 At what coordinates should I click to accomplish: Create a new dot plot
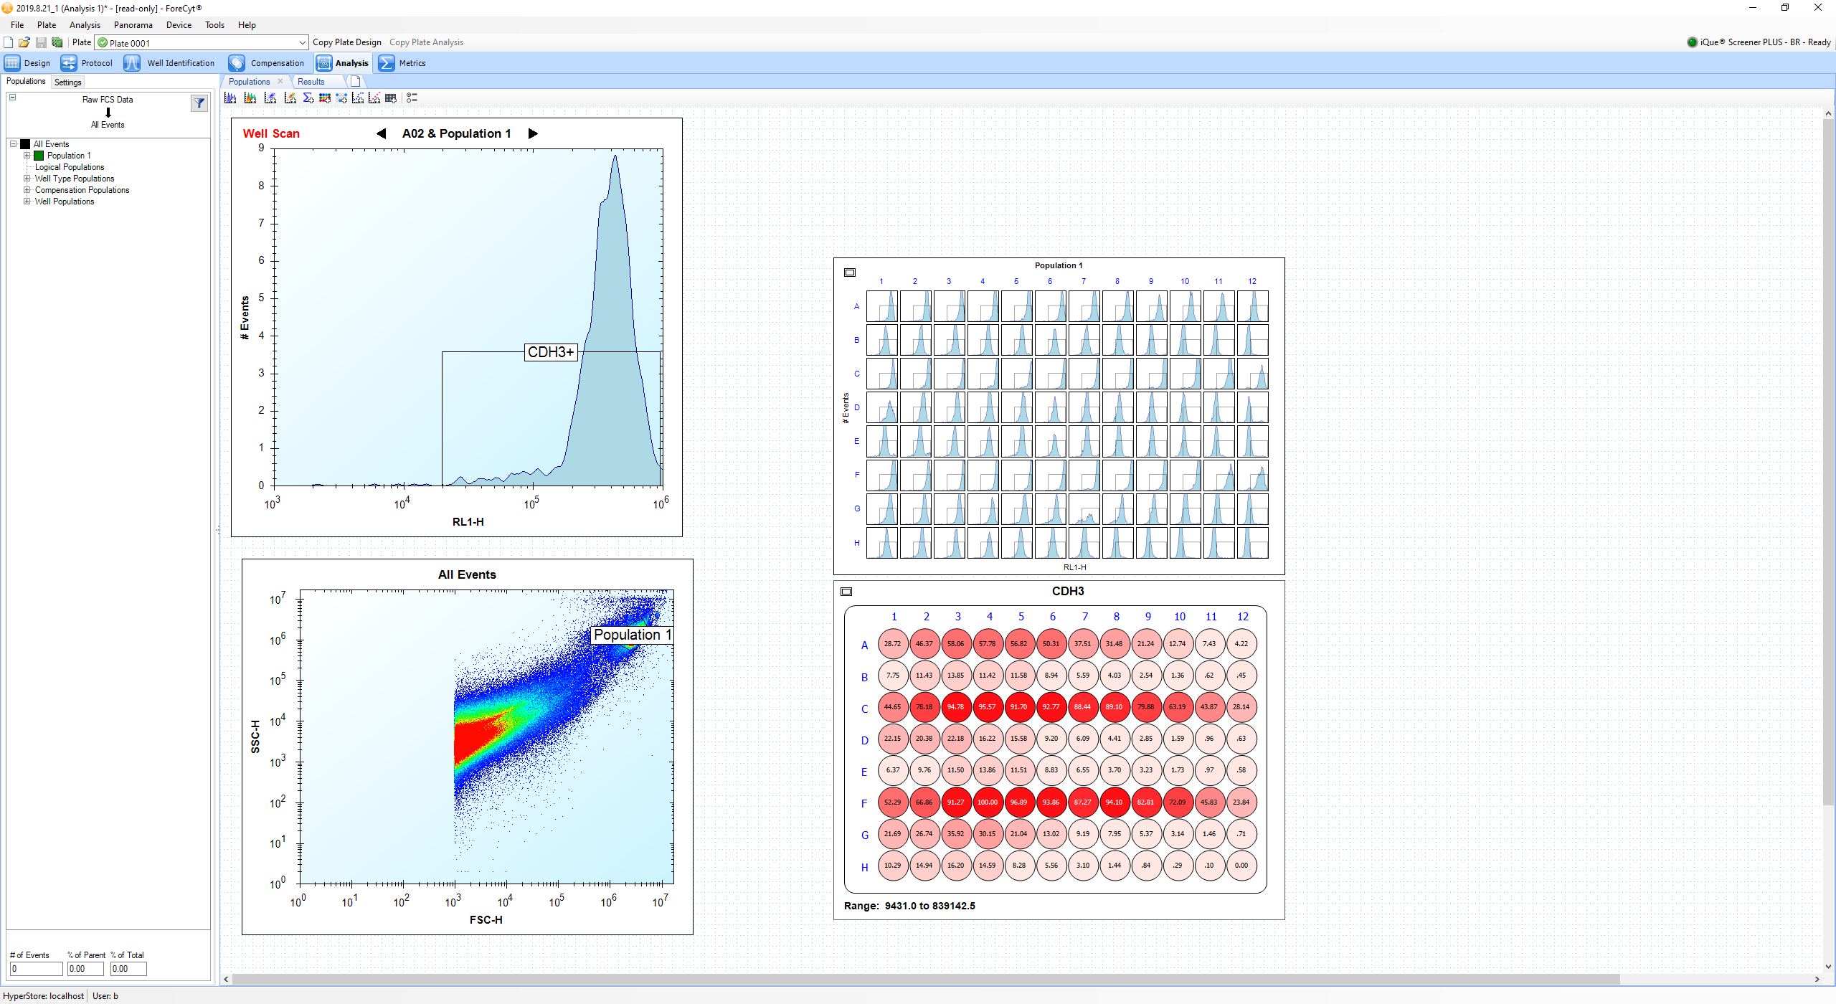point(271,98)
